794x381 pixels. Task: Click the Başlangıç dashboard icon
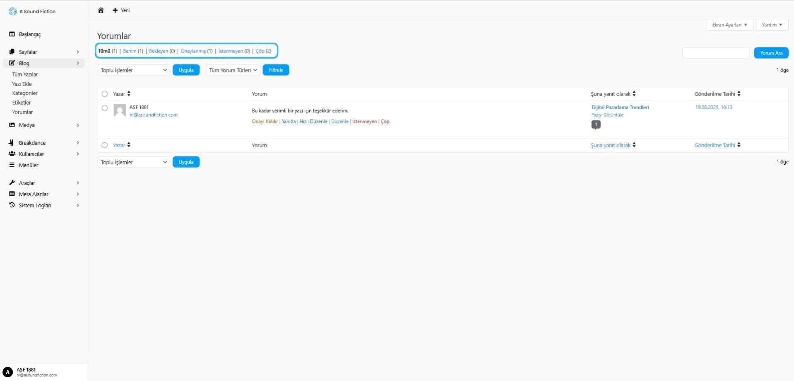[12, 34]
